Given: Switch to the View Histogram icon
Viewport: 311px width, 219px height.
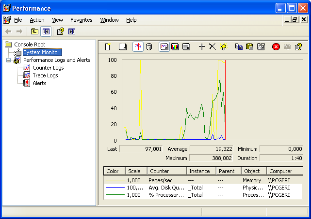Looking at the screenshot, I should click(175, 47).
